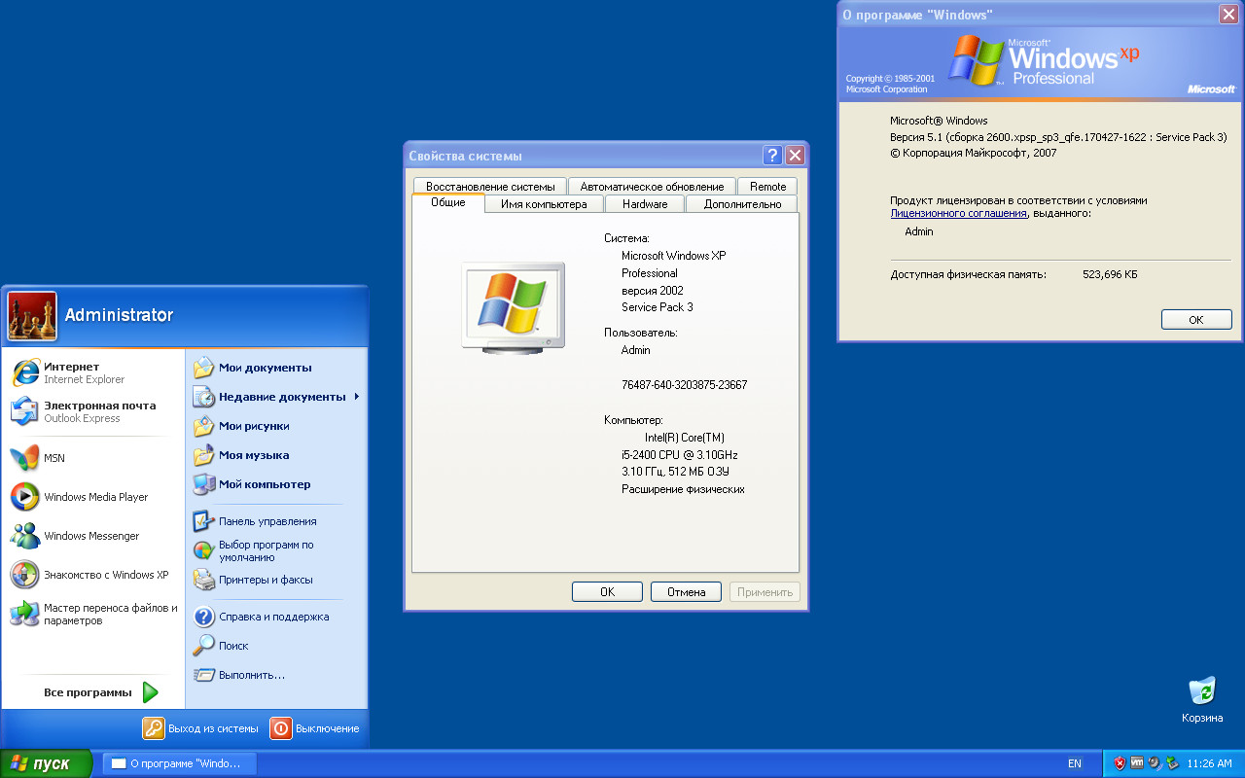Click the help question-mark button in Свойства системы

tap(772, 156)
